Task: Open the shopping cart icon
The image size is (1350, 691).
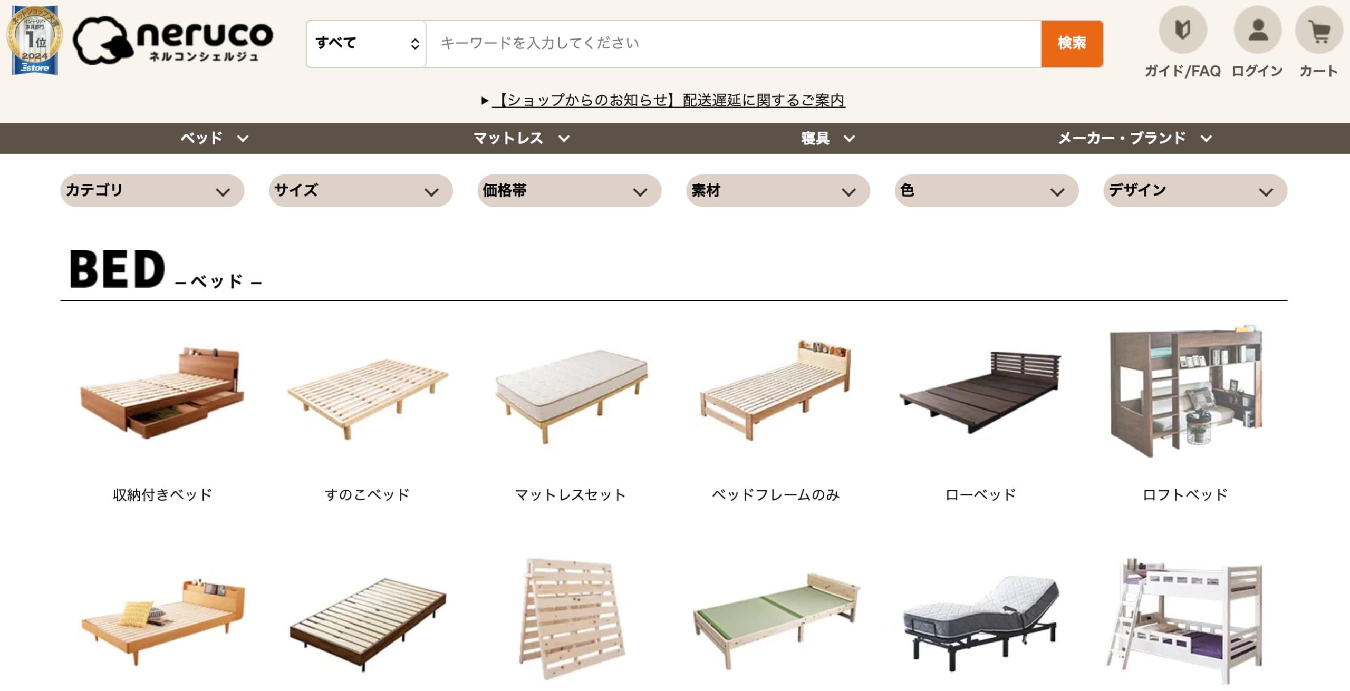Action: [x=1319, y=30]
